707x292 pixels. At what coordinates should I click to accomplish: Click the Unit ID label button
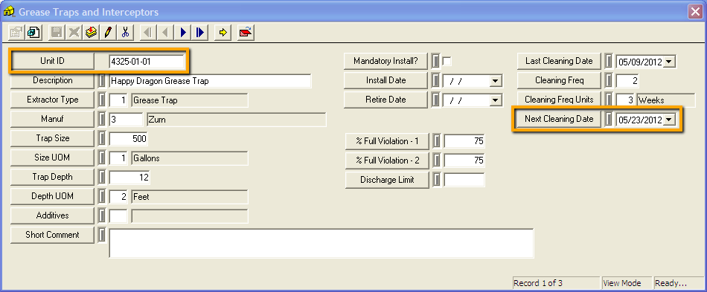tap(52, 61)
